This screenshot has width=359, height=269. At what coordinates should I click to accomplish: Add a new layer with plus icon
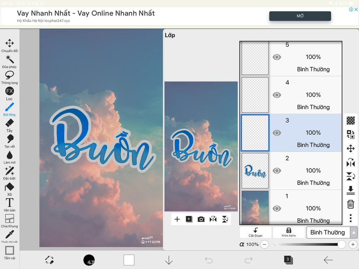pyautogui.click(x=177, y=219)
